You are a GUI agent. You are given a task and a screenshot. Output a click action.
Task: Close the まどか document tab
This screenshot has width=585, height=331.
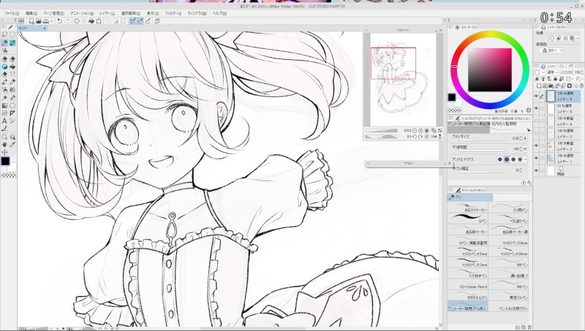pos(45,28)
